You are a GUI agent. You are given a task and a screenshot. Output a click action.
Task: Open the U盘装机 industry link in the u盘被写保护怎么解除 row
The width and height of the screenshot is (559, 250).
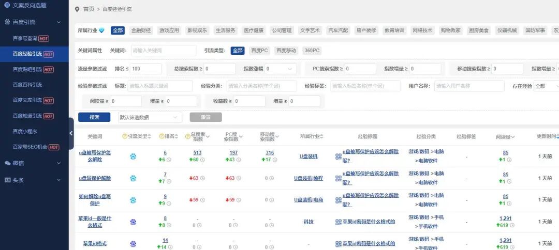pos(308,157)
